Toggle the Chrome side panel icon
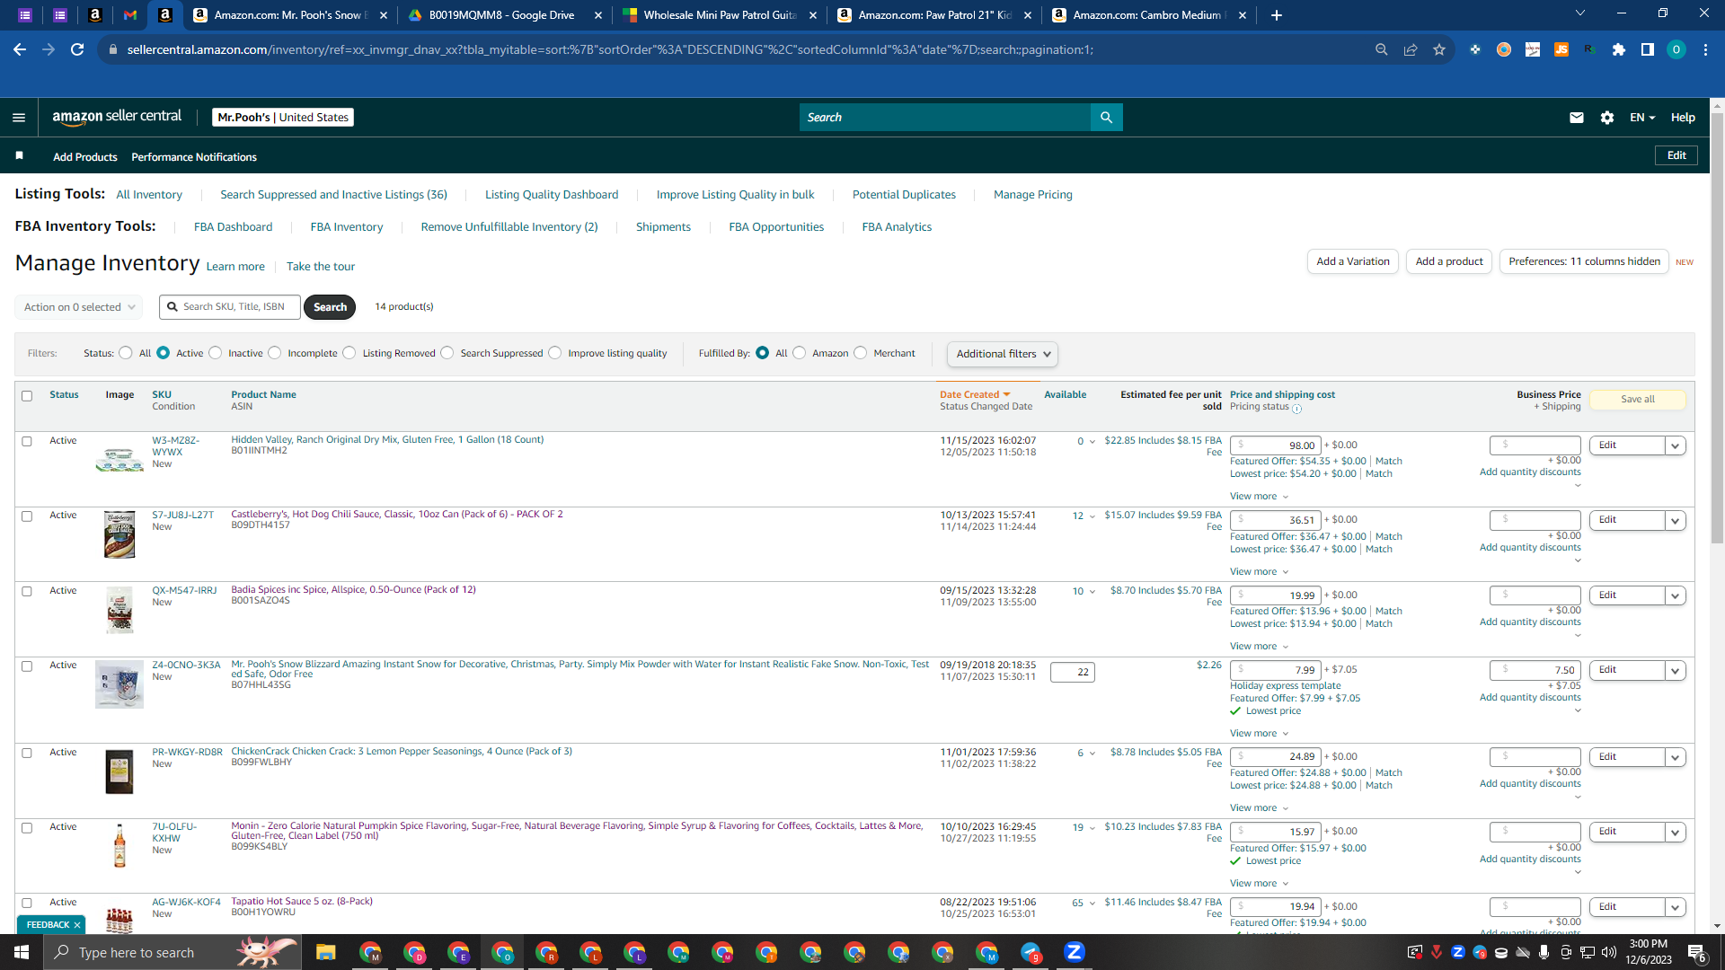 point(1648,49)
